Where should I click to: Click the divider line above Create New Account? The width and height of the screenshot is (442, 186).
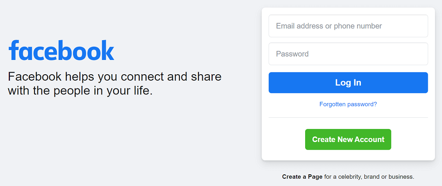(x=348, y=117)
